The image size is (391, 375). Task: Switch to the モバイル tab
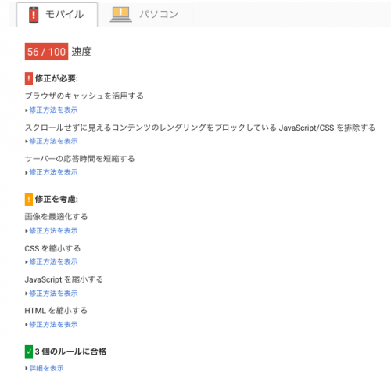[x=57, y=15]
